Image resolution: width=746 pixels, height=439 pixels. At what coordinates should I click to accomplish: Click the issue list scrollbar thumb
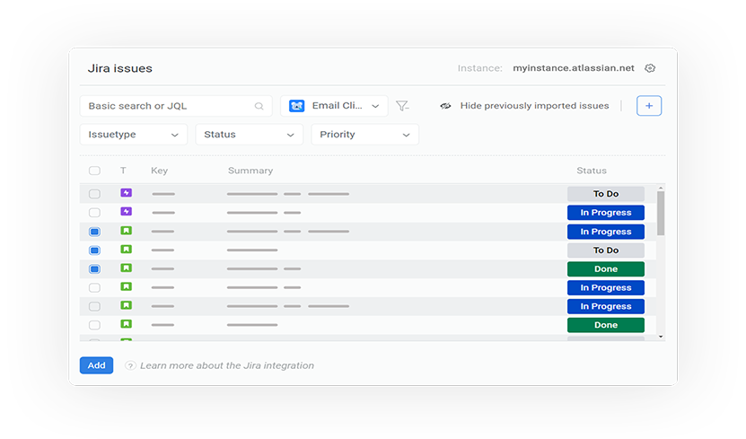point(661,213)
